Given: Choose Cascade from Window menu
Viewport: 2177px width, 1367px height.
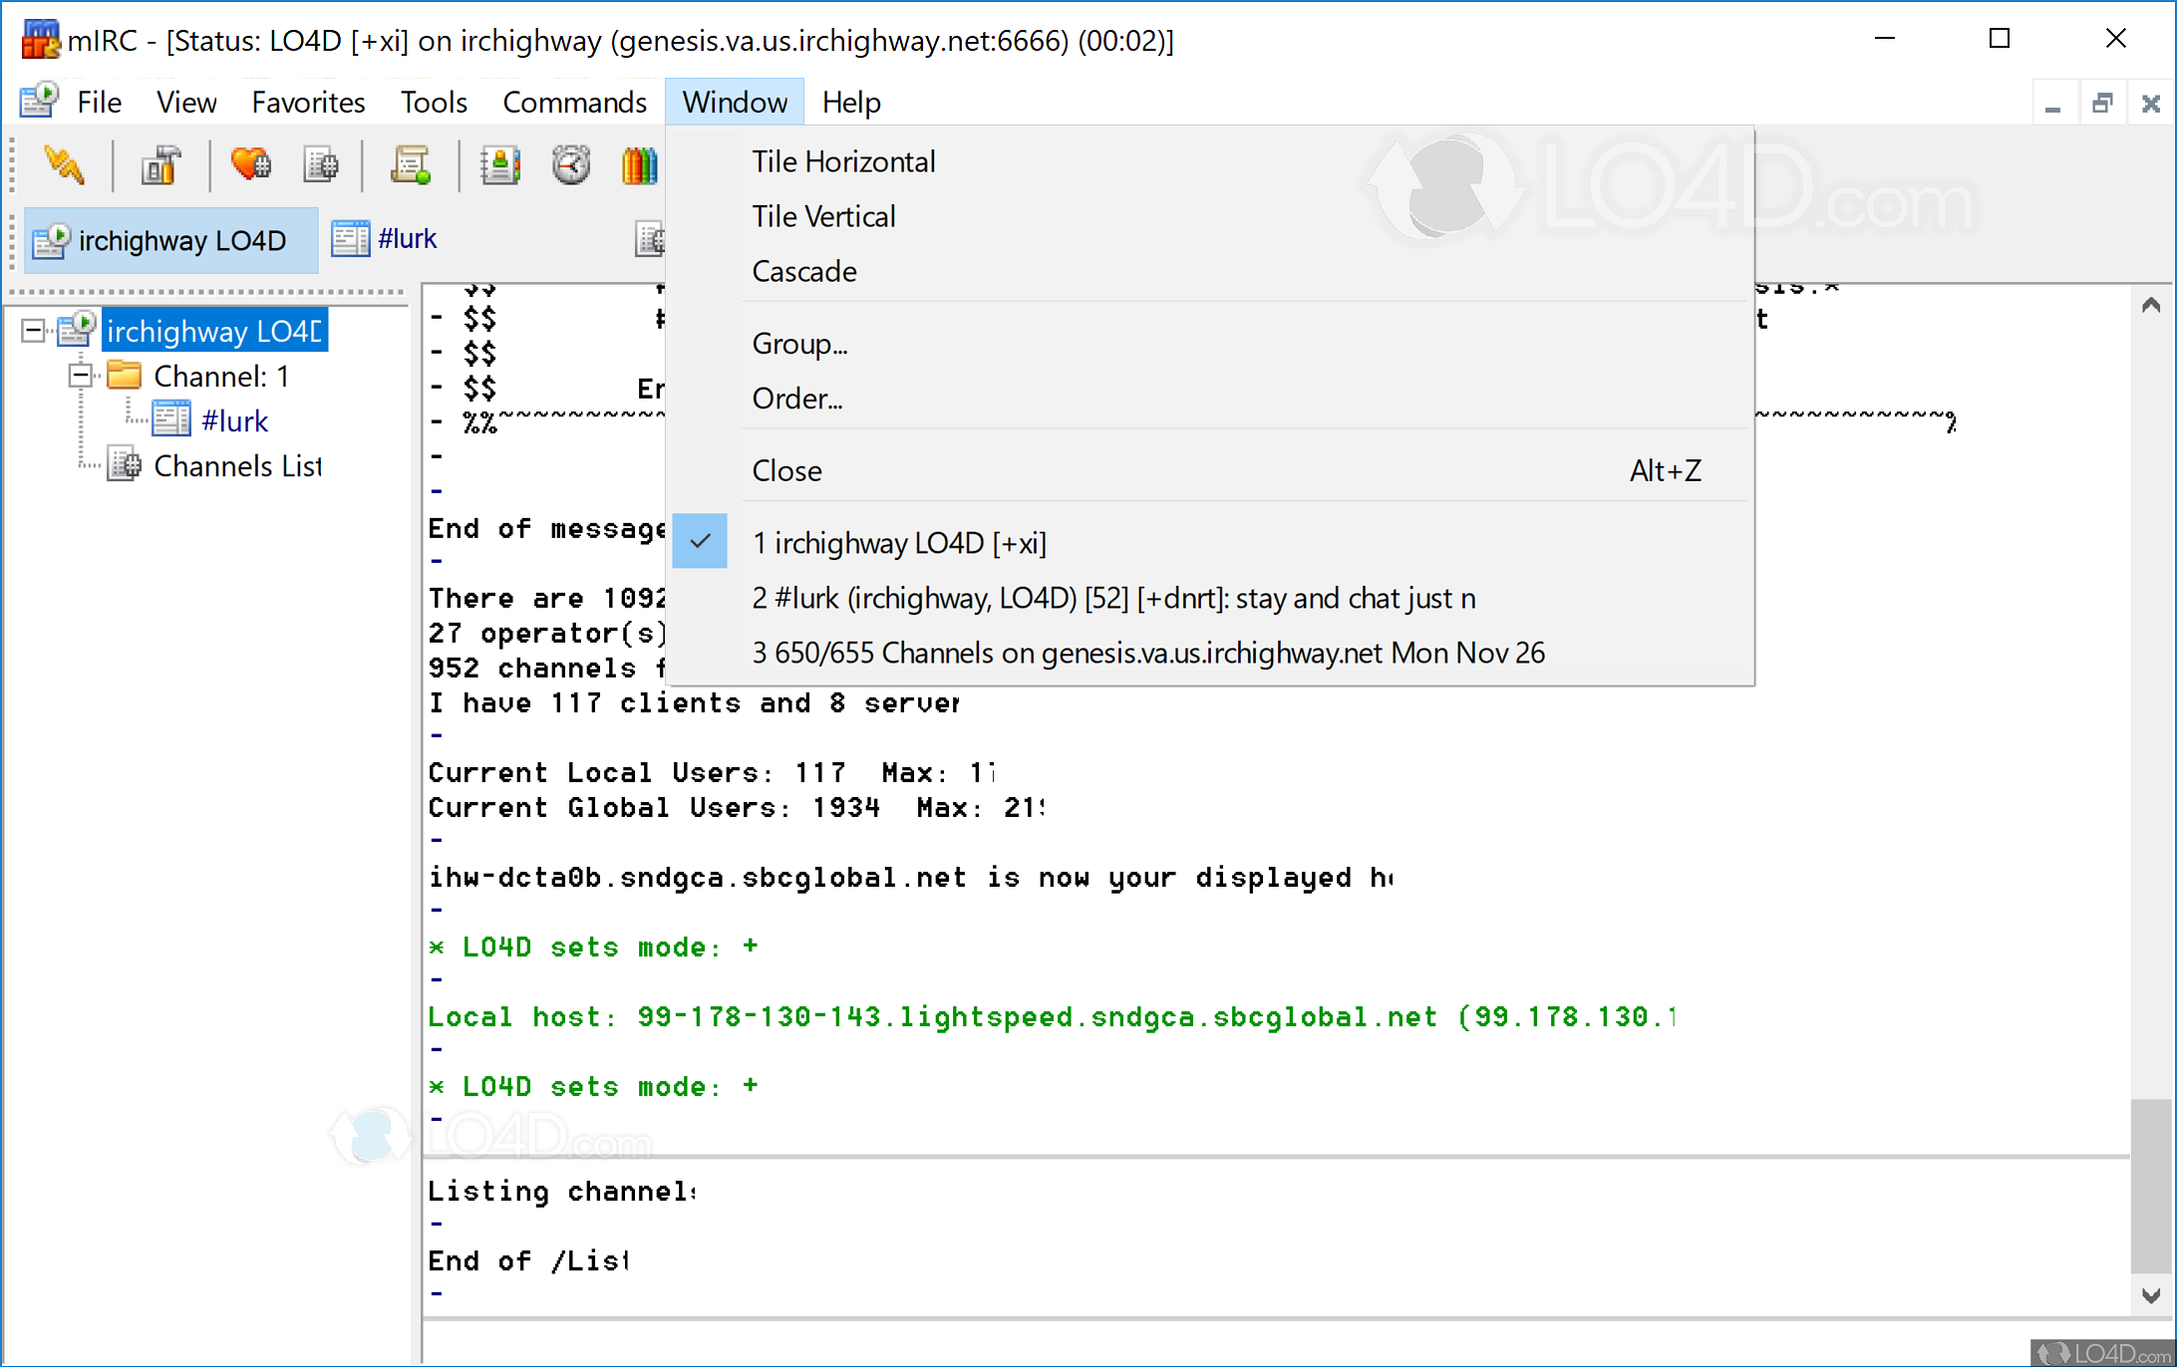Looking at the screenshot, I should 1210,271.
